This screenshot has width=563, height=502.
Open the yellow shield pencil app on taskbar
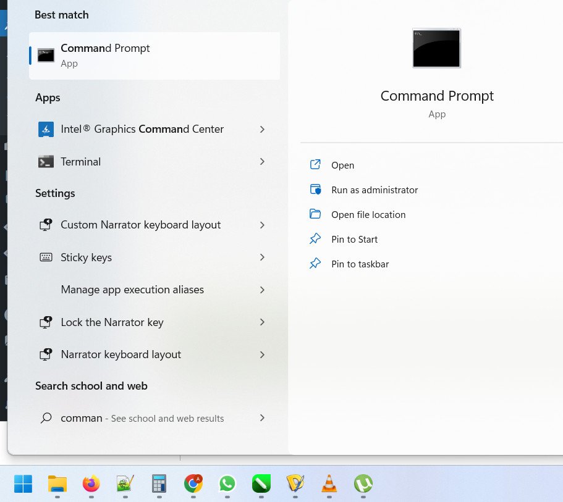[295, 483]
